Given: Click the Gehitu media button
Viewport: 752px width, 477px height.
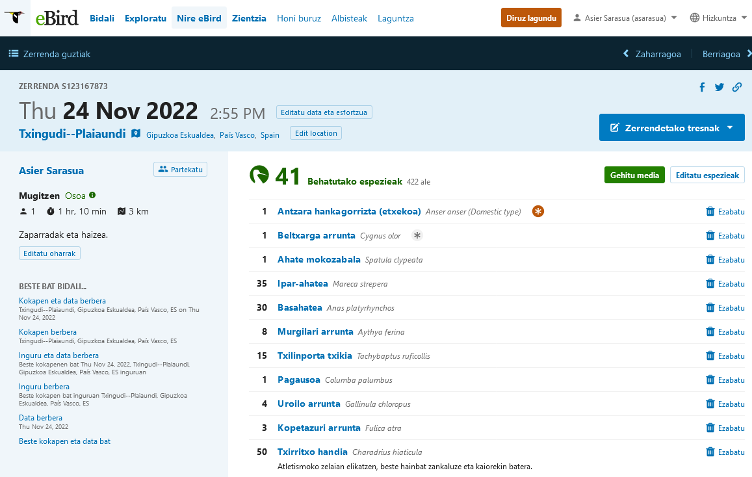Looking at the screenshot, I should [634, 175].
